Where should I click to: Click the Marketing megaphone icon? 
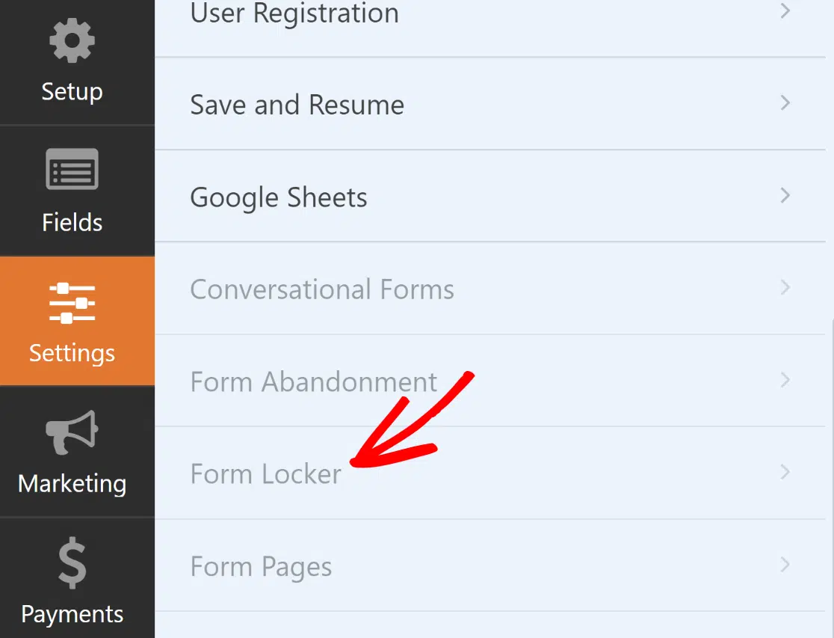72,432
